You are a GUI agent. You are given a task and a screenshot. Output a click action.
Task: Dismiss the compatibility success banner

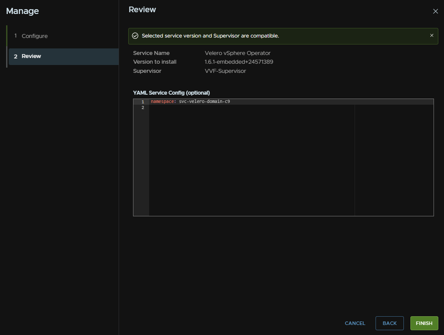point(431,35)
